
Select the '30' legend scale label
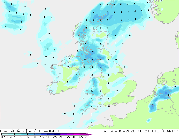coord(62,137)
